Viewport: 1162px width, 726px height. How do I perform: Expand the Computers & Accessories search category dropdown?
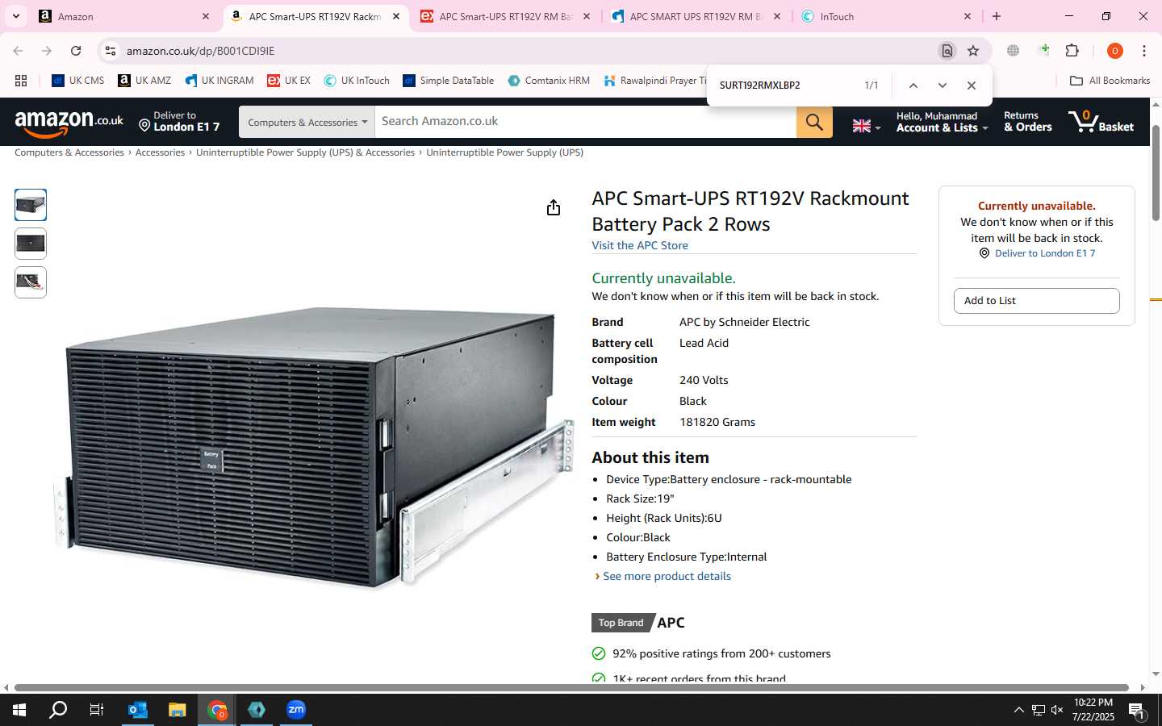(307, 122)
